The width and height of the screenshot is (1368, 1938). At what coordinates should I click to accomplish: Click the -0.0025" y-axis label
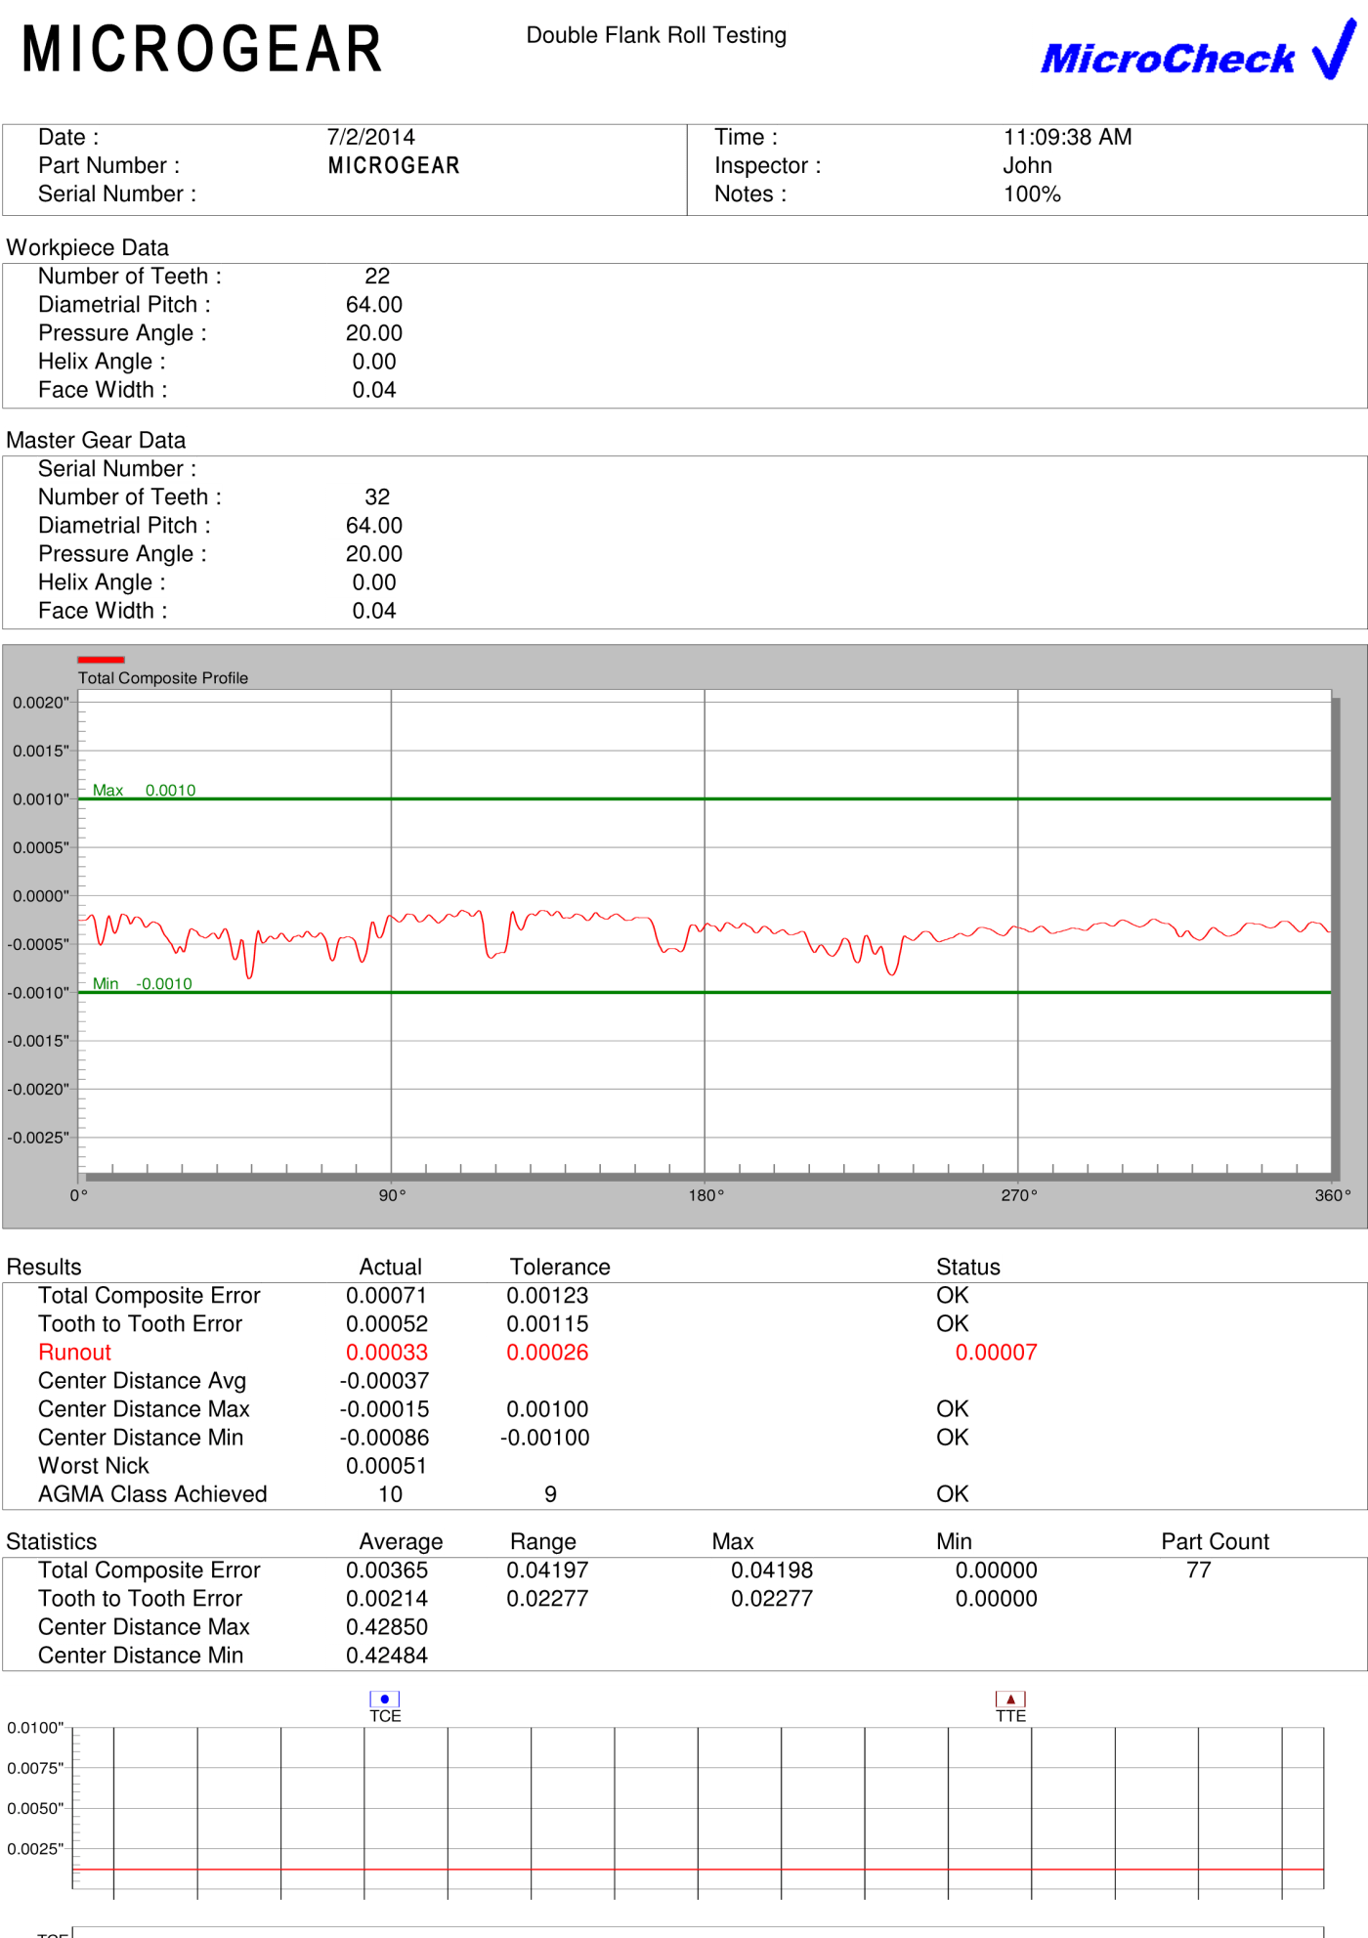click(x=38, y=1138)
